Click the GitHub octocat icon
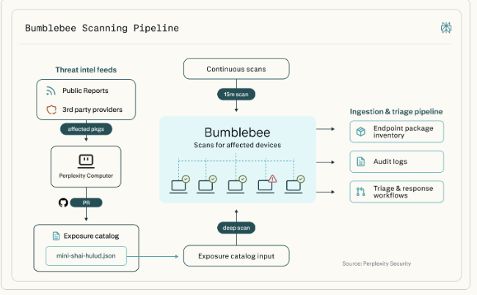This screenshot has height=295, width=477. pyautogui.click(x=63, y=203)
